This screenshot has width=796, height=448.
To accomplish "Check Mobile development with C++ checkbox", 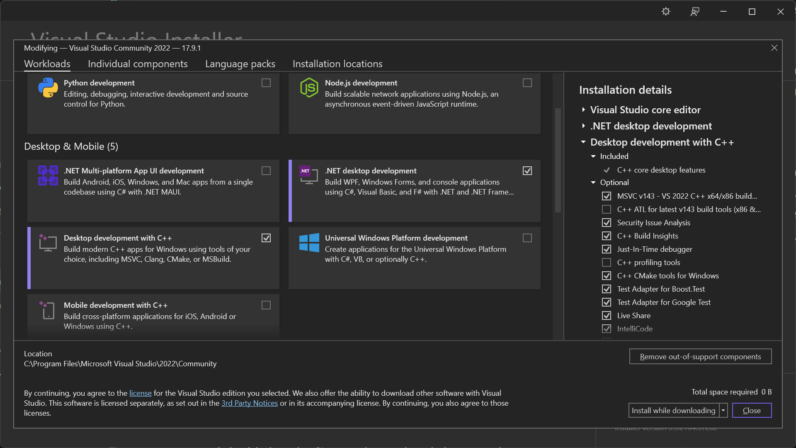I will [266, 305].
